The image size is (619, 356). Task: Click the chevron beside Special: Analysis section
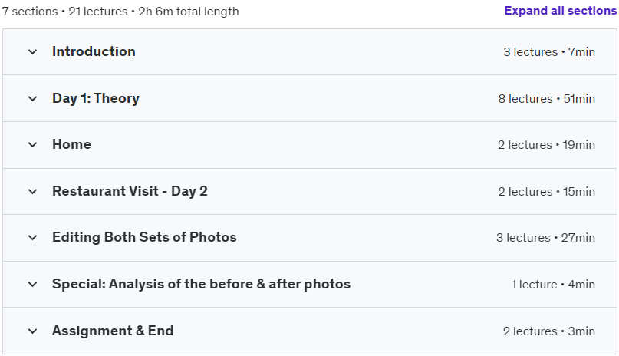point(33,284)
